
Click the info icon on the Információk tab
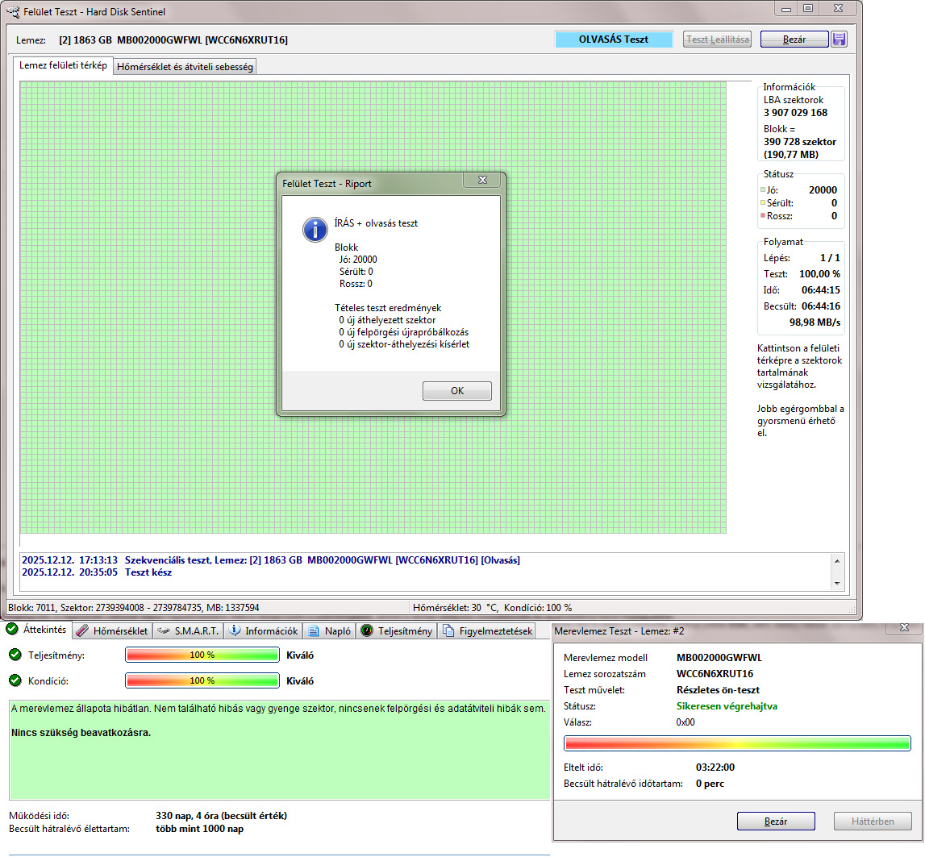235,630
